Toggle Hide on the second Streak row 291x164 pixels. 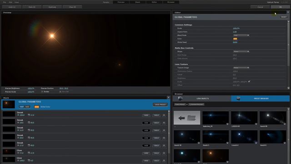point(146,123)
